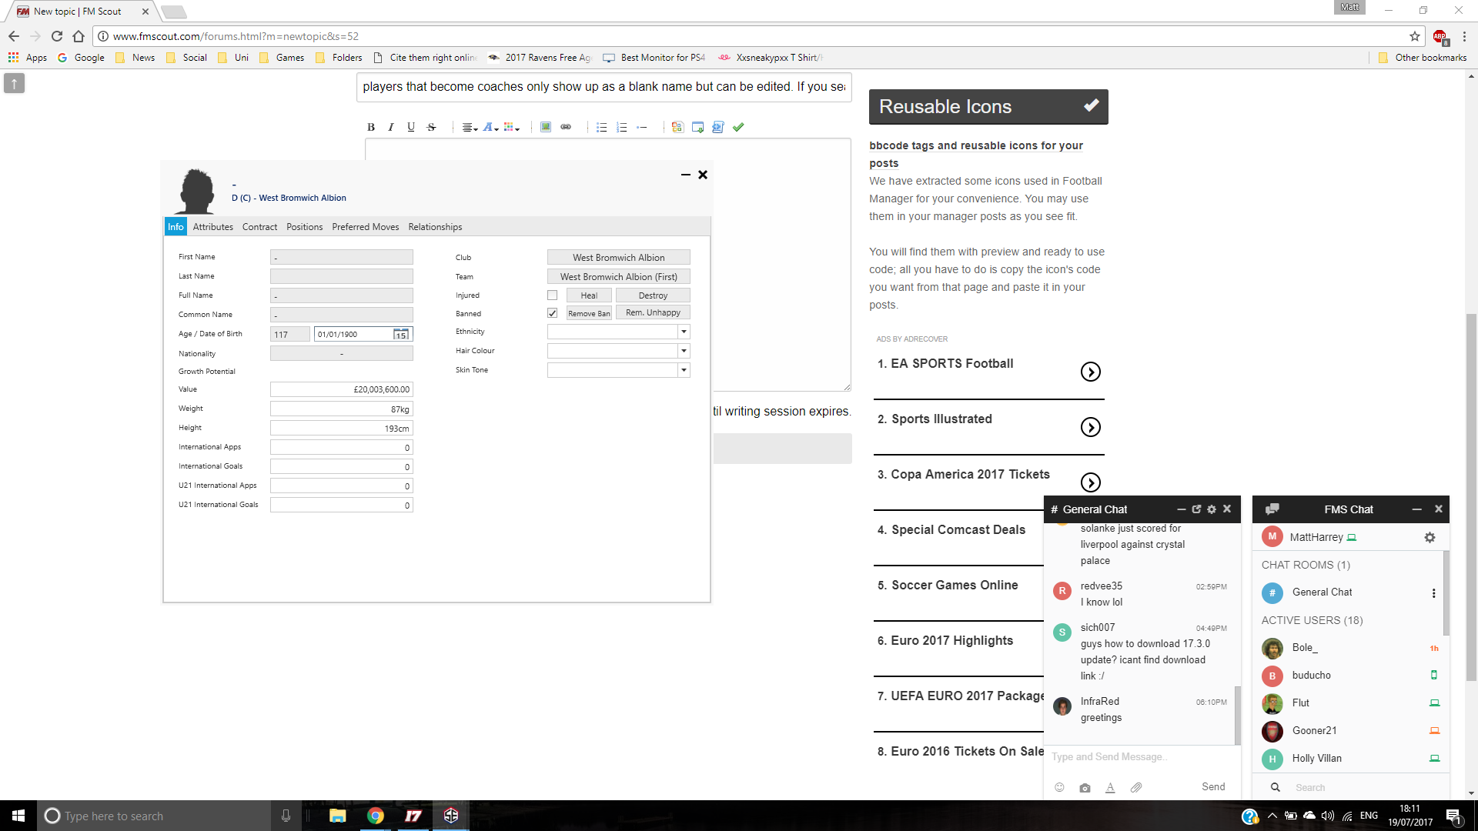Toggle bold formatting in post editor

pos(371,128)
